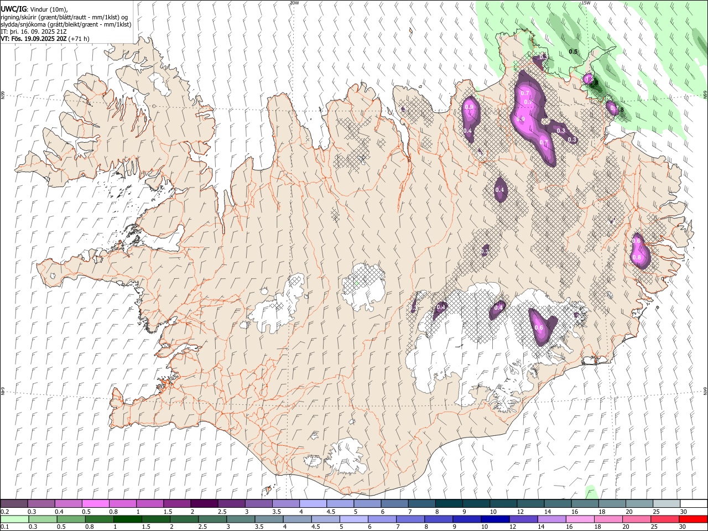Click the lavender upper-row swatch between 4 and 4.5
The width and height of the screenshot is (708, 531).
312,503
